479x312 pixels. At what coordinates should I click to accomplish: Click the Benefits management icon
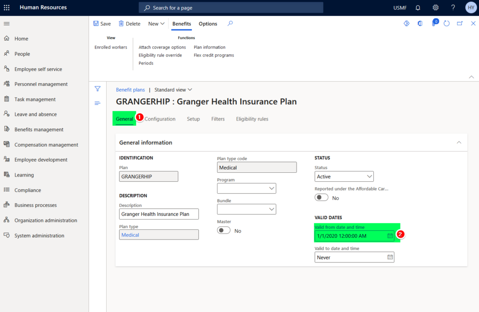pos(7,129)
